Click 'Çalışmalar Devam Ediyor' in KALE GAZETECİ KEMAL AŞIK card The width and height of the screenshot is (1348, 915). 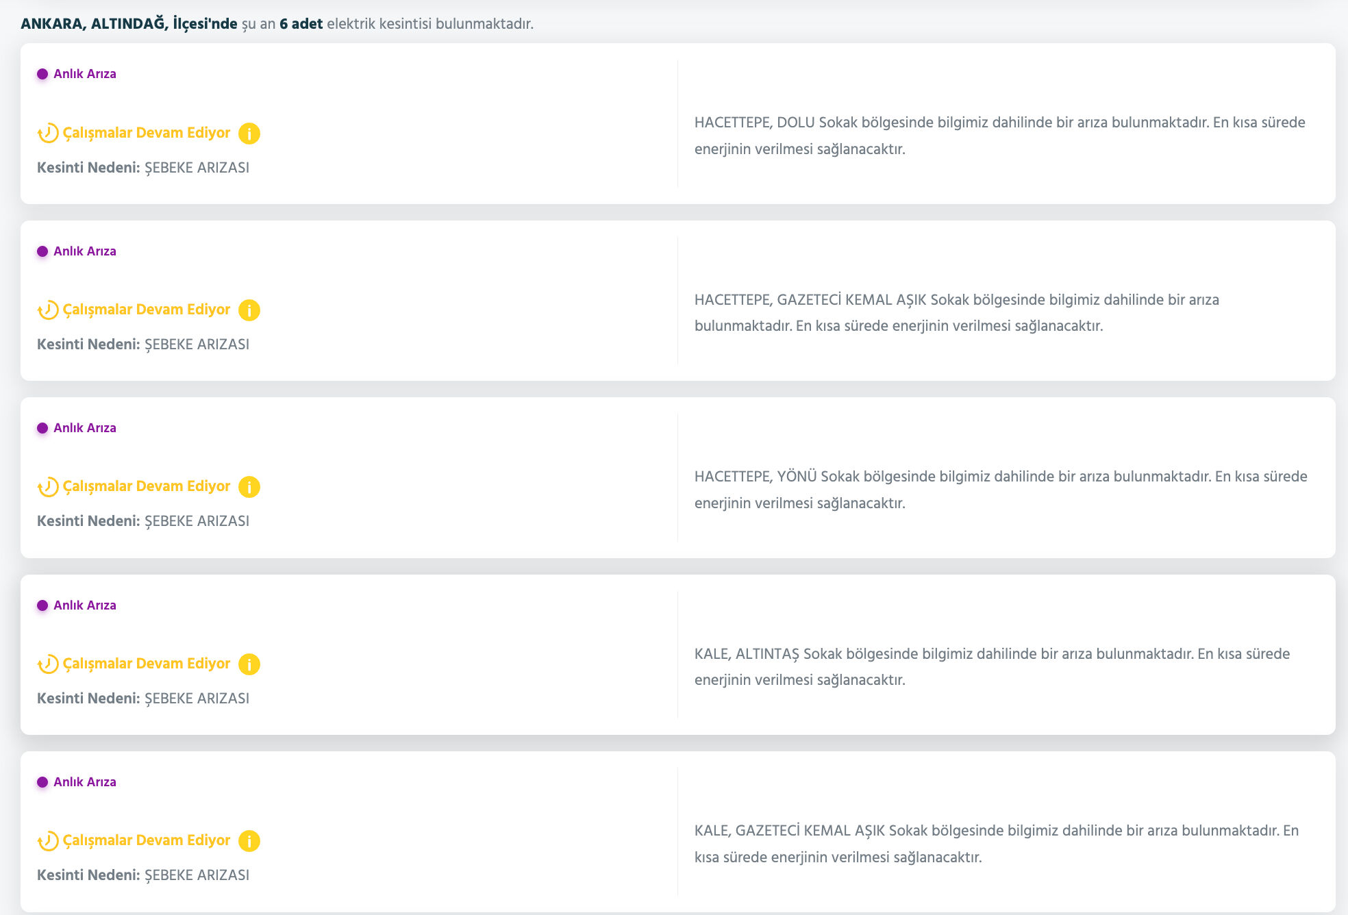tap(147, 840)
